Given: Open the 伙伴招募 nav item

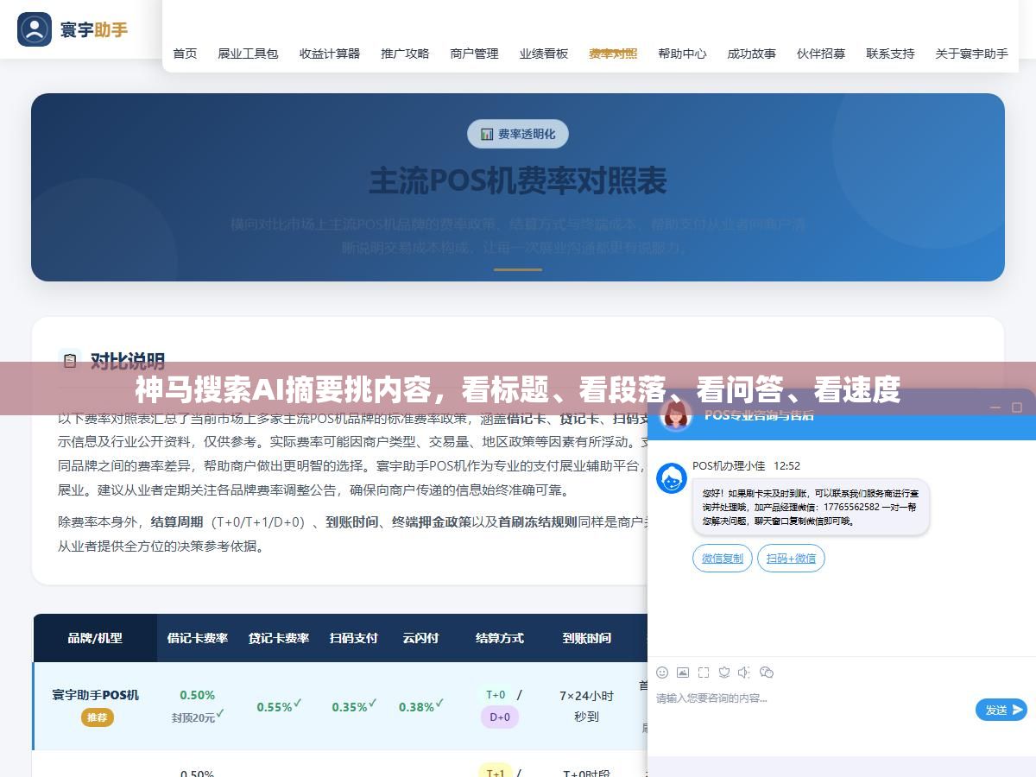Looking at the screenshot, I should coord(821,54).
